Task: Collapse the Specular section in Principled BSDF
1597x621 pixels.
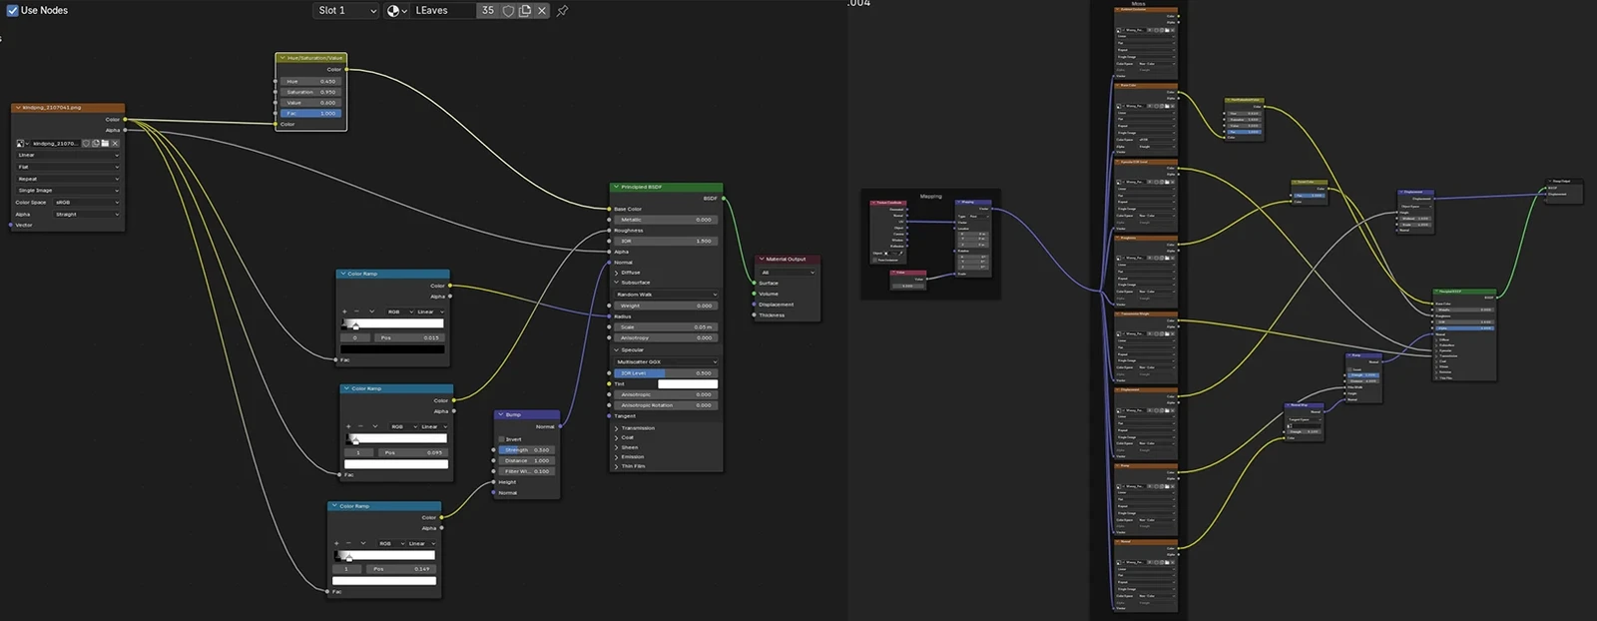Action: pos(616,349)
